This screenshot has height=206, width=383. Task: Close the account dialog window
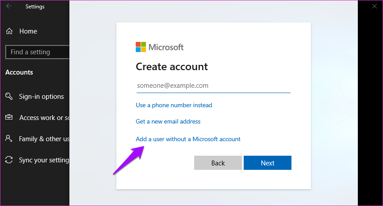[x=375, y=6]
